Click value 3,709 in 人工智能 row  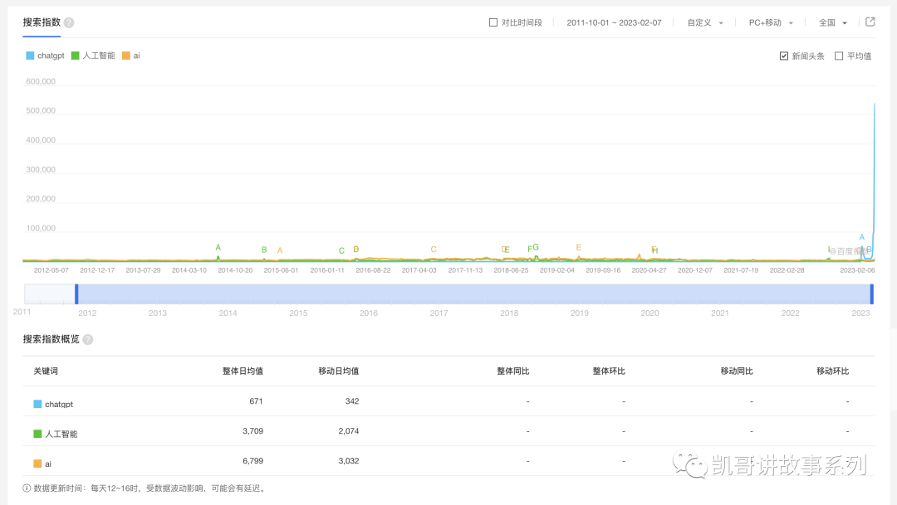click(252, 430)
